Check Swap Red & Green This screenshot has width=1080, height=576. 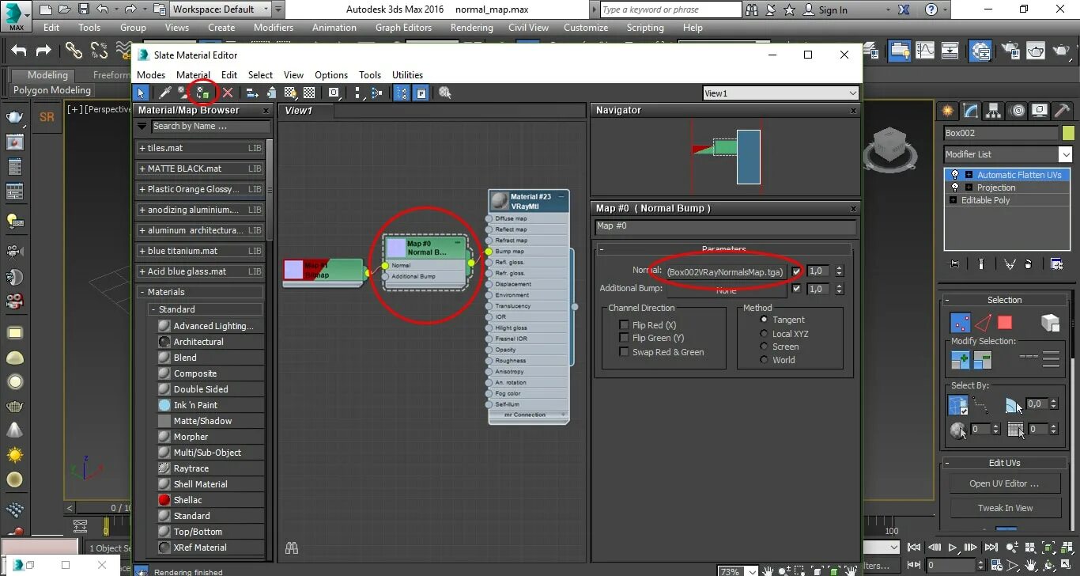click(624, 352)
